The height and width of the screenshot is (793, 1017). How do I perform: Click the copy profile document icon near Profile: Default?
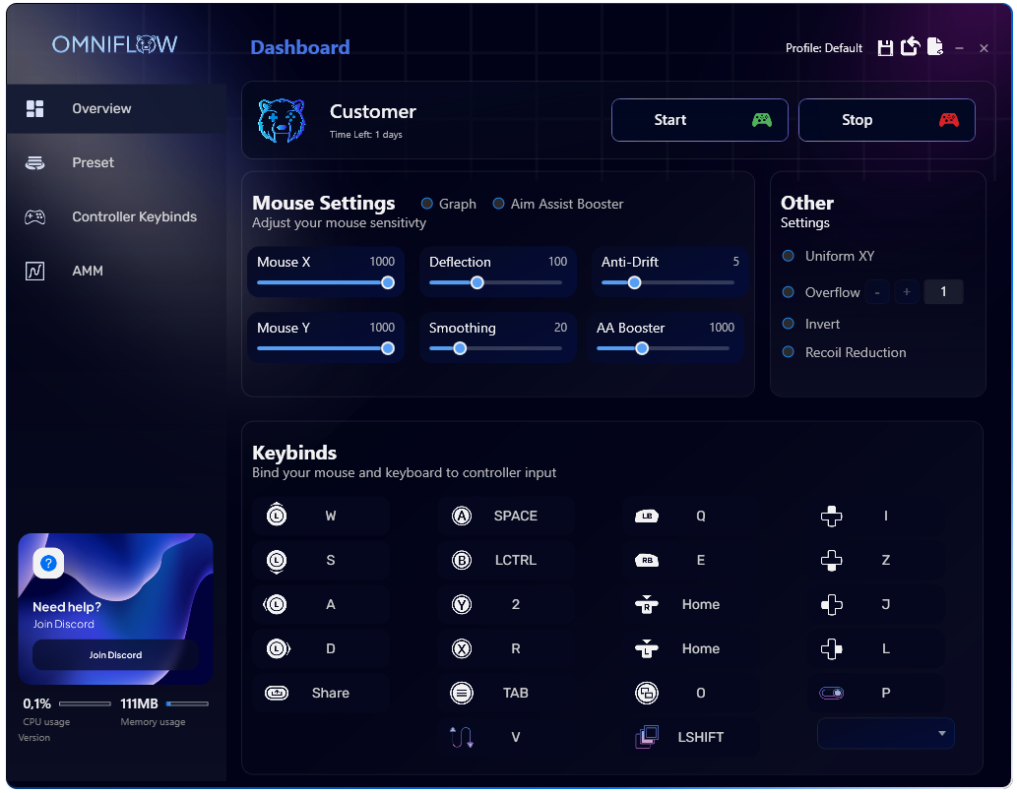935,46
